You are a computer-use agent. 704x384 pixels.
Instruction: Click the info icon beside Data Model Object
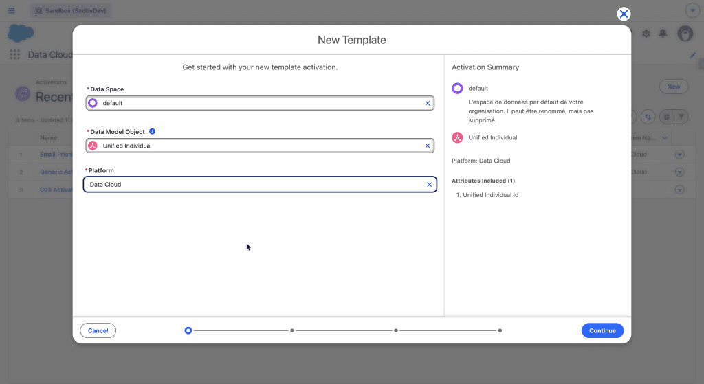153,131
